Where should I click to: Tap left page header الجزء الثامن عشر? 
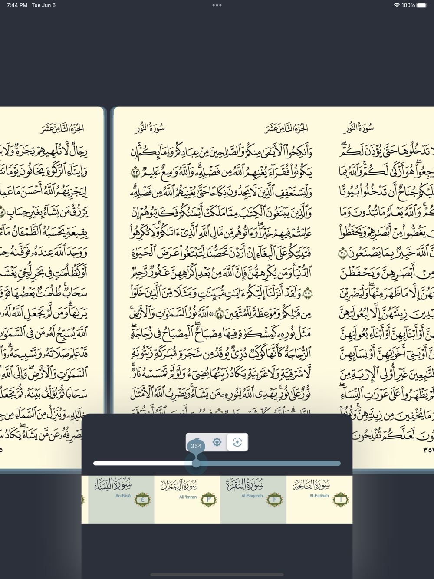click(62, 128)
